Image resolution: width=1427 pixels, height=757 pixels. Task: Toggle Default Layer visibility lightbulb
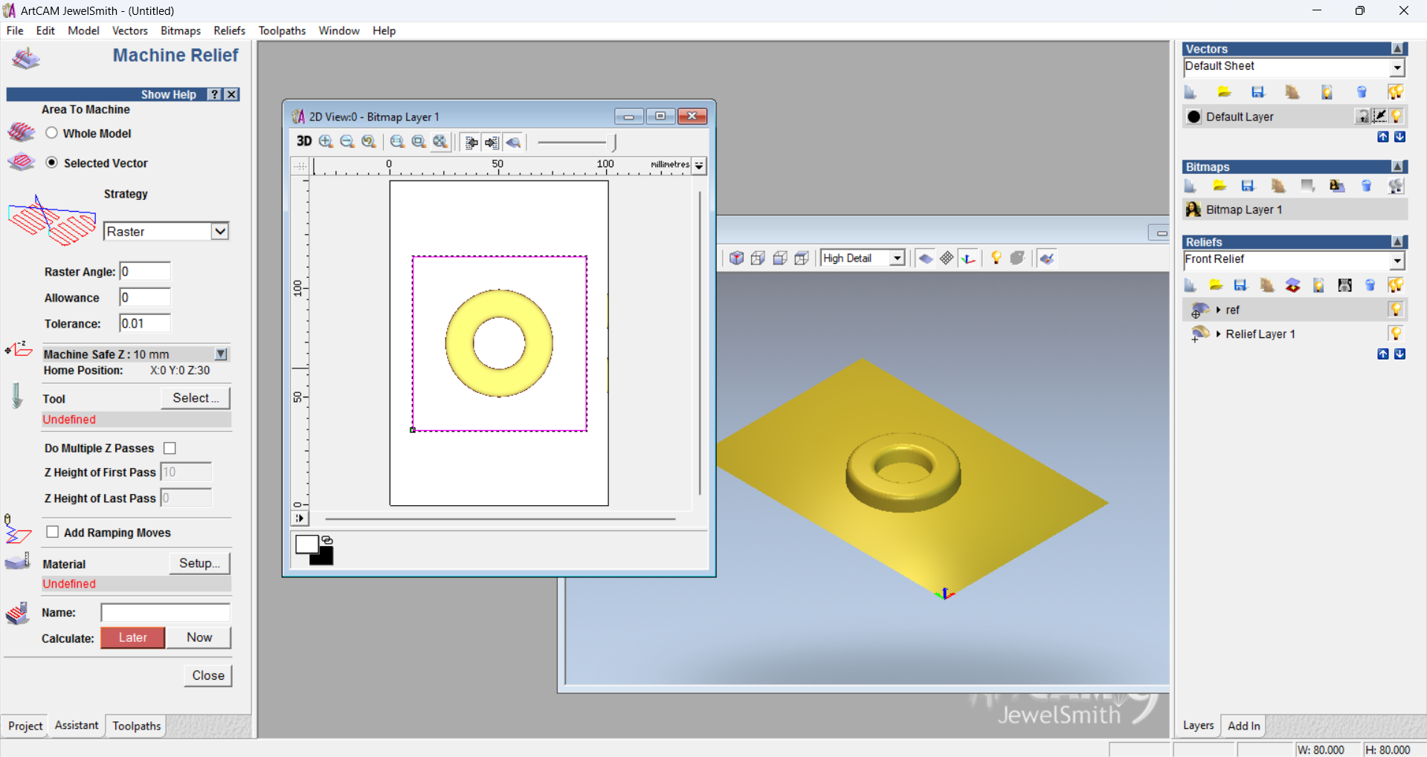(x=1397, y=117)
